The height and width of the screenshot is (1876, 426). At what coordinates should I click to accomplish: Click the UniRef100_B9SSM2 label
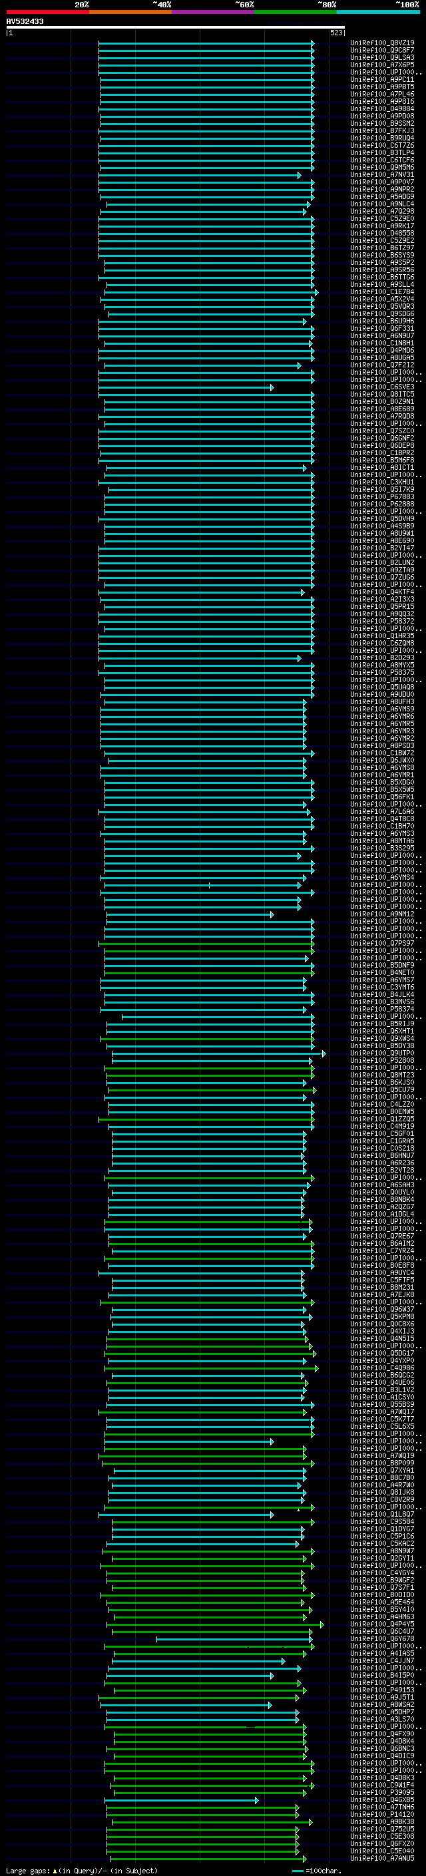tap(382, 123)
